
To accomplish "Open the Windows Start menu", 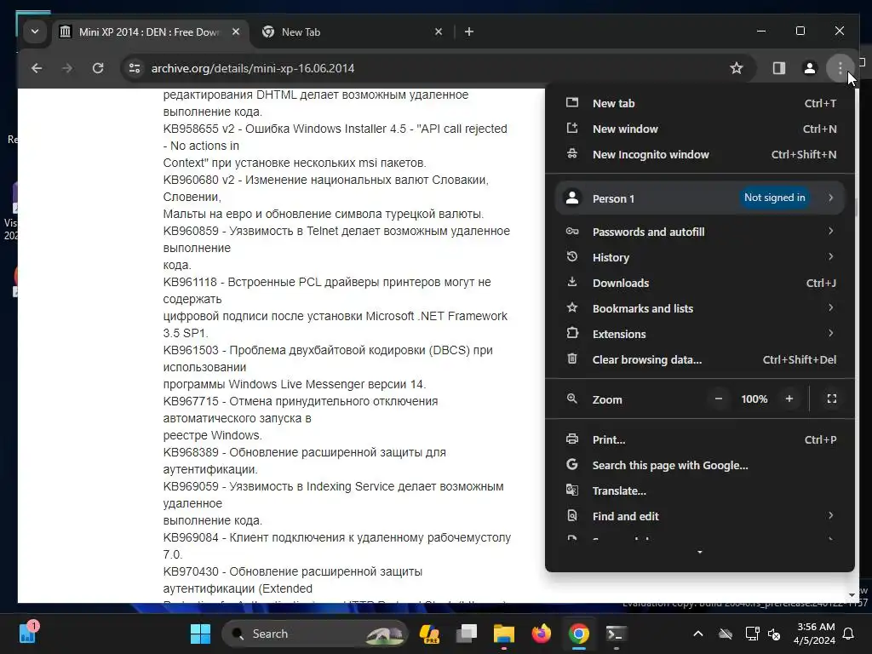I will (x=200, y=634).
